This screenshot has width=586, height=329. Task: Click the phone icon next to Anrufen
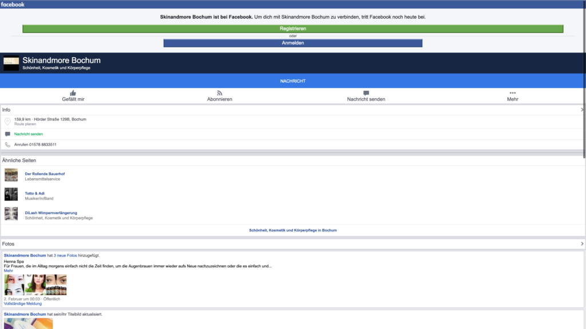(7, 145)
